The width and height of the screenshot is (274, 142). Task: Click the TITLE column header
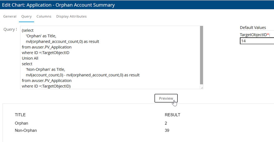(20, 115)
